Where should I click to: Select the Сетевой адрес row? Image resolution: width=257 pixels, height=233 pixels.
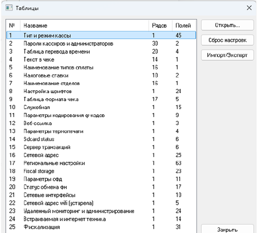[101, 155]
